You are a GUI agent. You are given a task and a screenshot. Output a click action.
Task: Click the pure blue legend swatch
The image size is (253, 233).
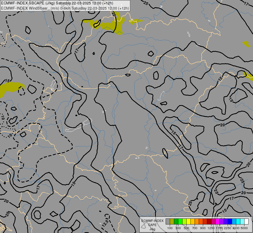230,221
